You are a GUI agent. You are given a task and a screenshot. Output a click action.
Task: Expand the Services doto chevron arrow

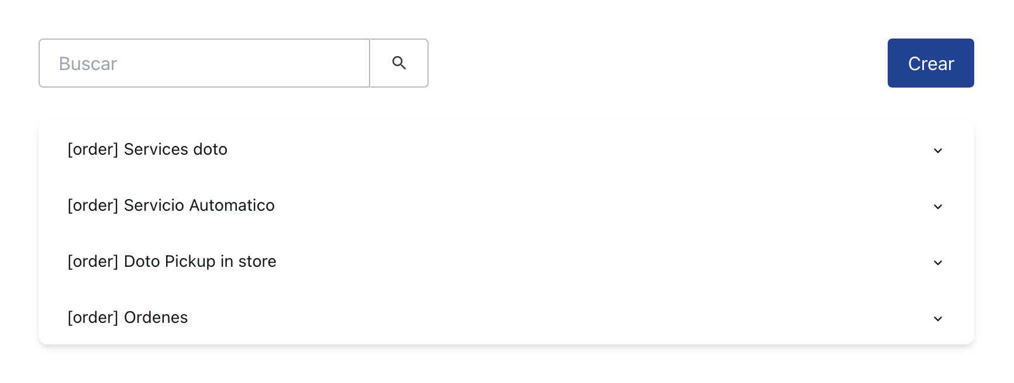pos(937,151)
